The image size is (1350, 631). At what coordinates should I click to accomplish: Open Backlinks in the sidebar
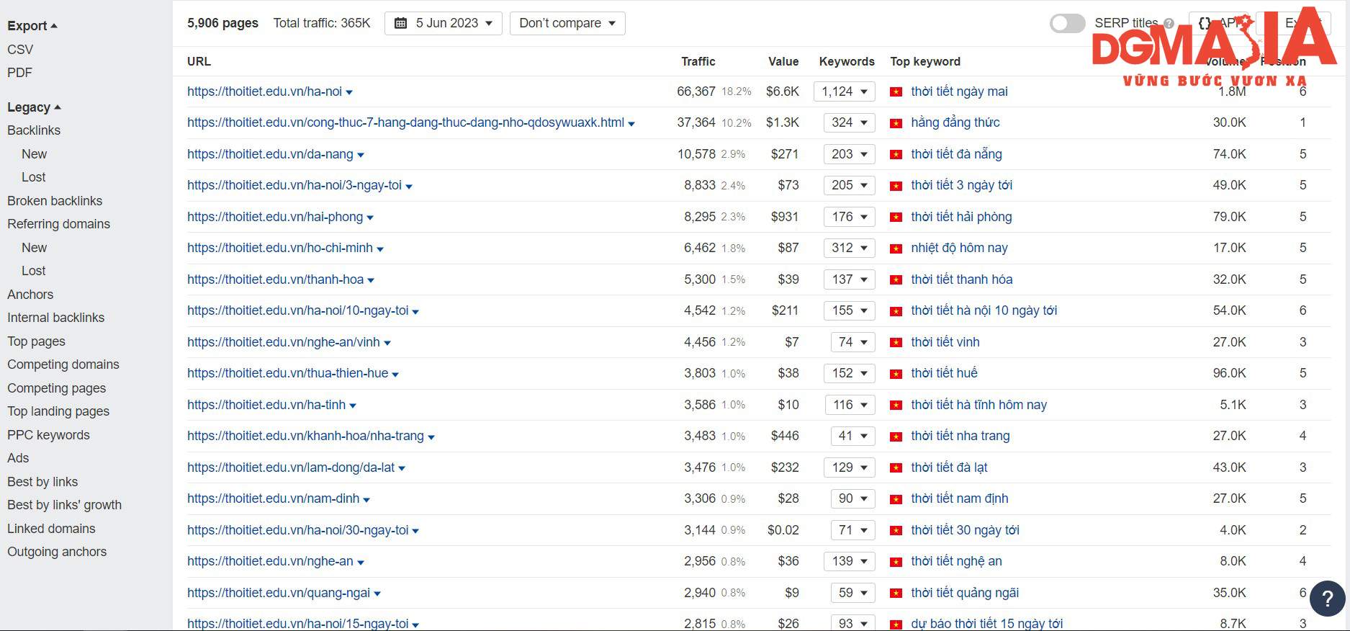point(34,130)
